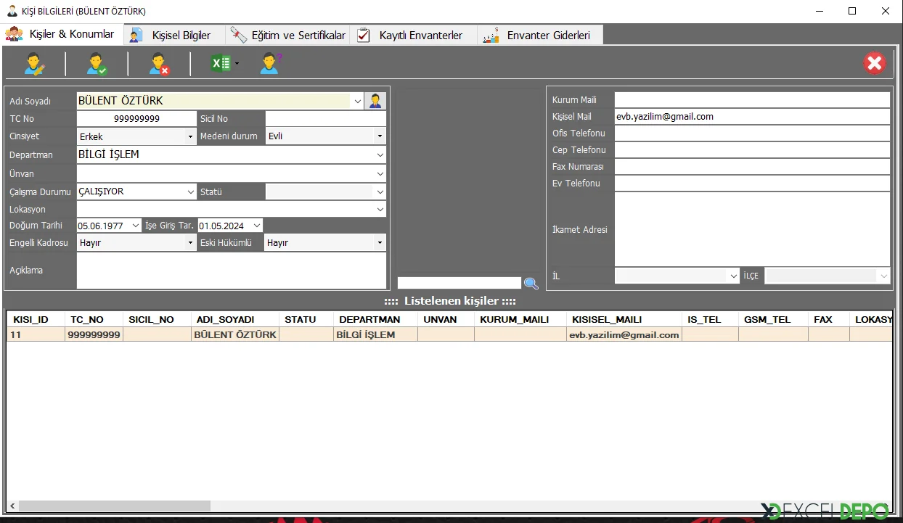The image size is (903, 523).
Task: Click the person icon beside Adı Soyadı field
Action: [375, 101]
